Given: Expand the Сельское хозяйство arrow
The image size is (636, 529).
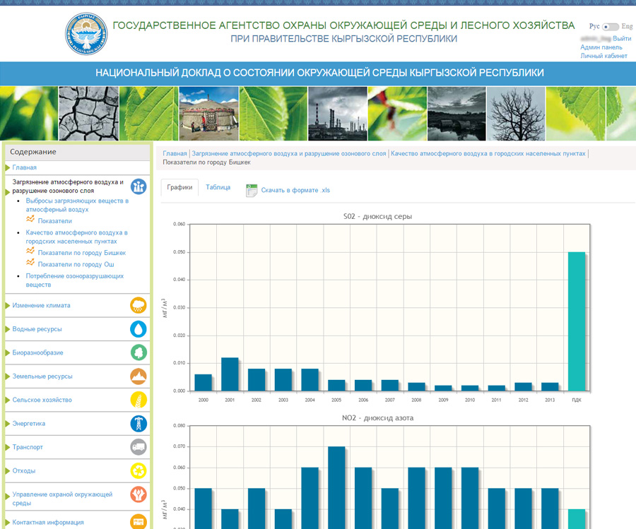Looking at the screenshot, I should [7, 400].
